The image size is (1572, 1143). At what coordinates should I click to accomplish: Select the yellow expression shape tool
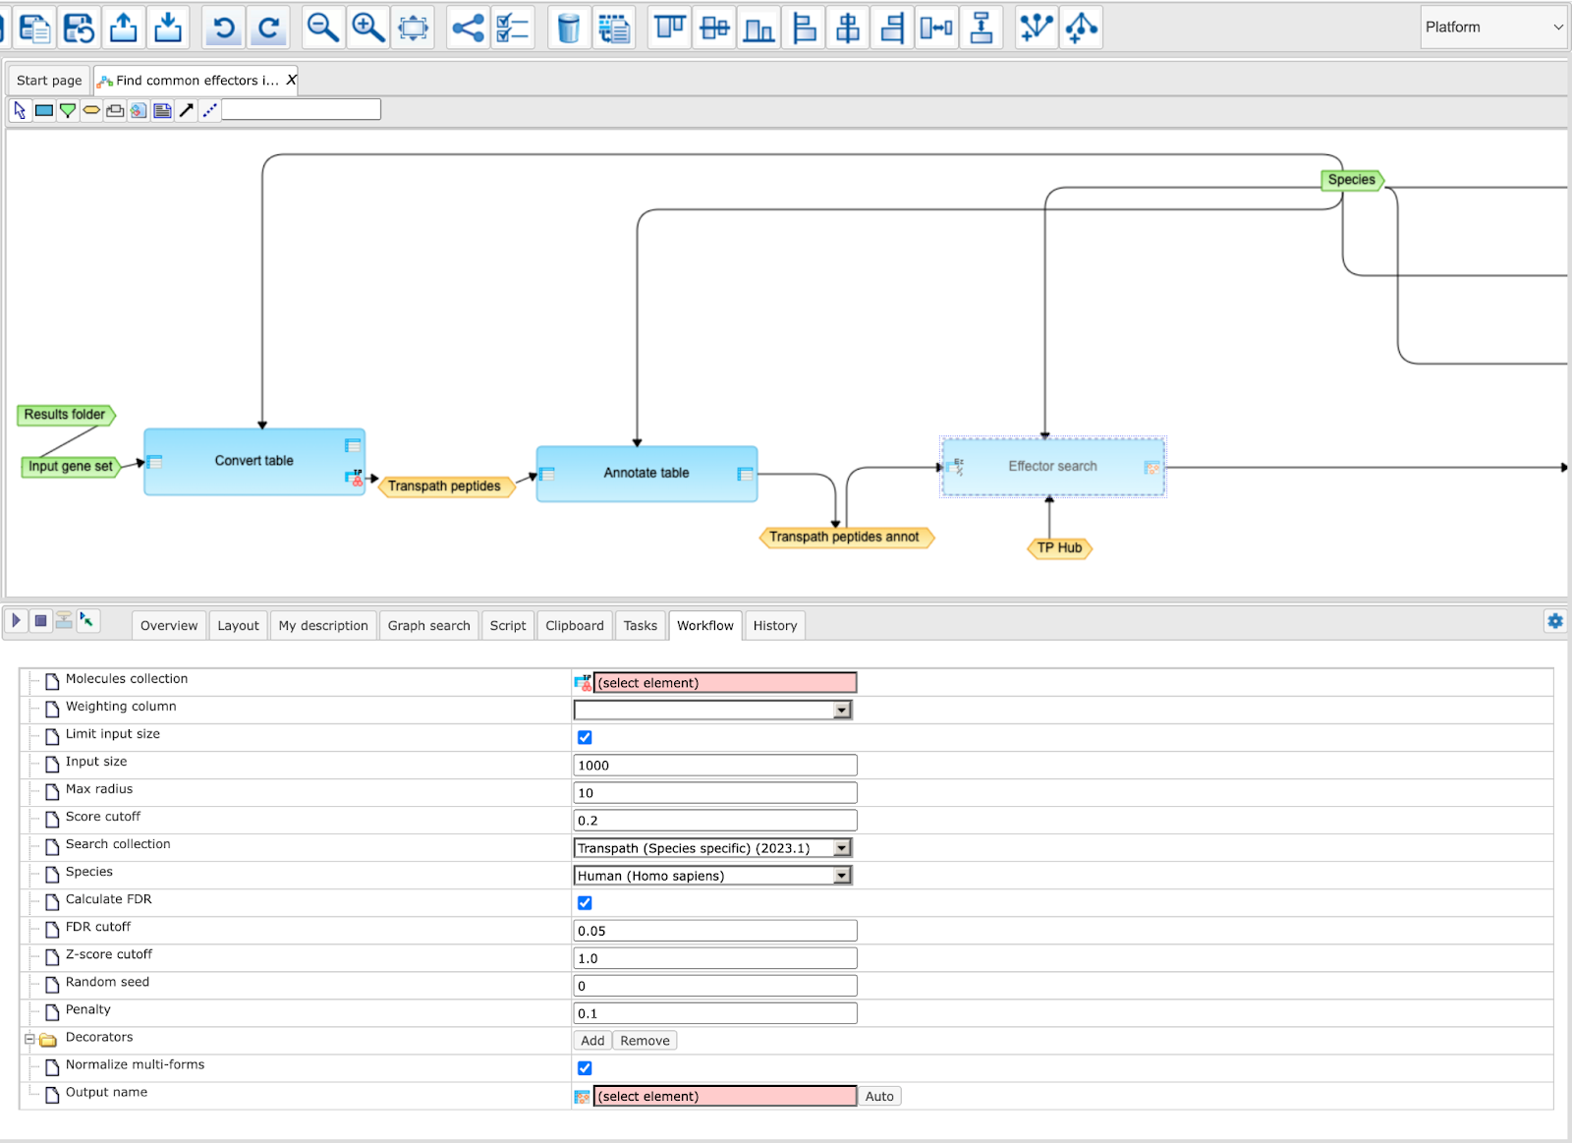tap(91, 110)
